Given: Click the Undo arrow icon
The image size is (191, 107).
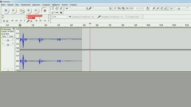Looking at the screenshot, I should 137,8.
